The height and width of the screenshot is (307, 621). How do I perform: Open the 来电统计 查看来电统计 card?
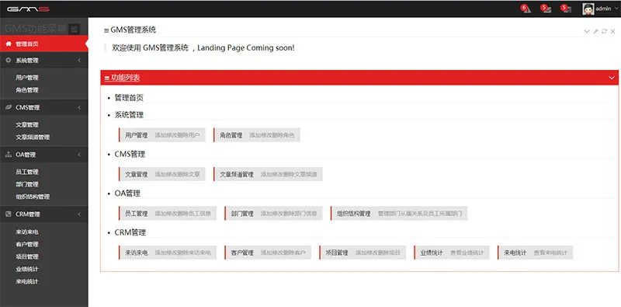click(x=535, y=253)
